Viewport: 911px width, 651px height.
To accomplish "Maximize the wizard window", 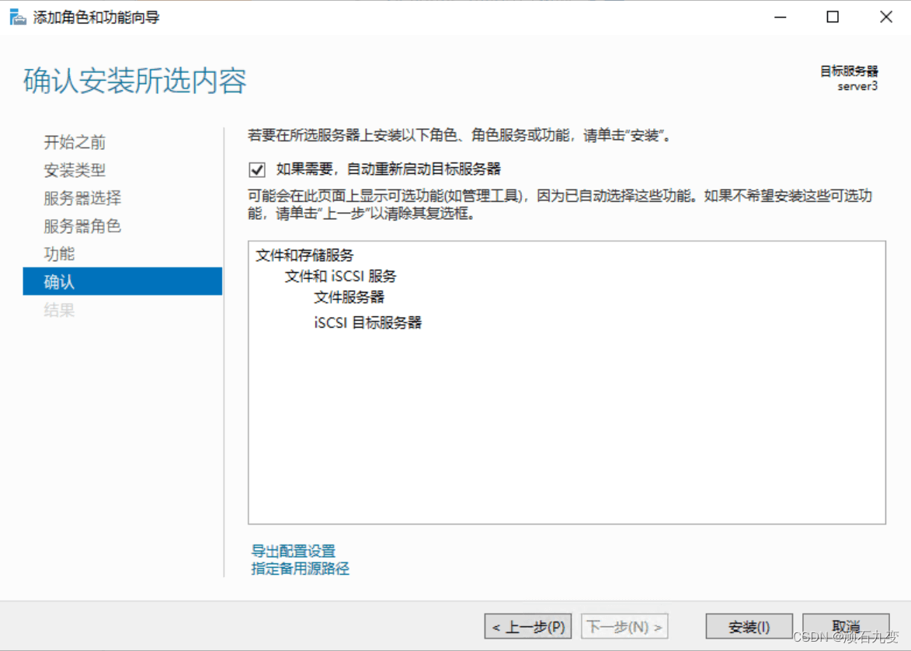I will tap(833, 17).
